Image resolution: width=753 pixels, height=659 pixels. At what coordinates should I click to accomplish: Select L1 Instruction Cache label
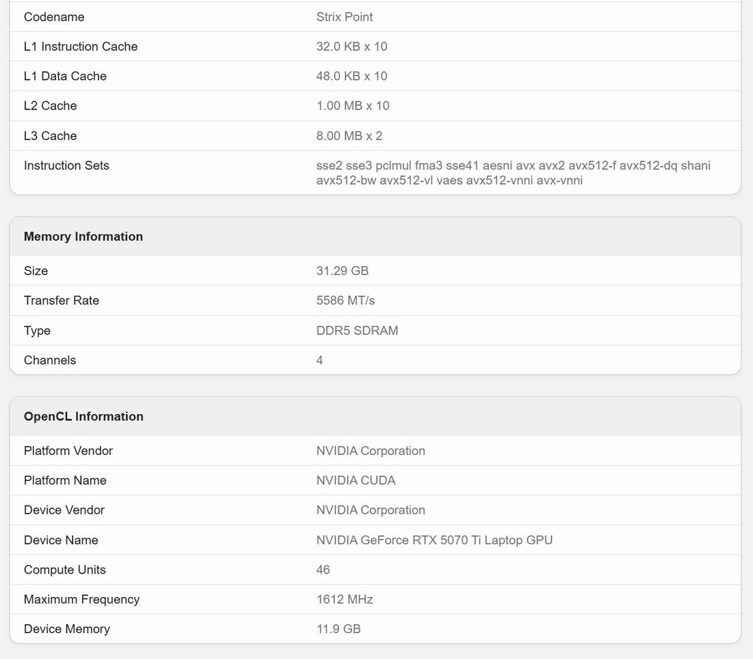(x=81, y=47)
